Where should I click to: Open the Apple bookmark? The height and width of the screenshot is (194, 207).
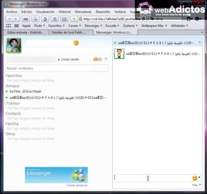26,26
